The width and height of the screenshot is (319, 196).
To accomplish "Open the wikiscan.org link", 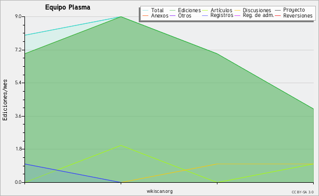I will [159, 191].
